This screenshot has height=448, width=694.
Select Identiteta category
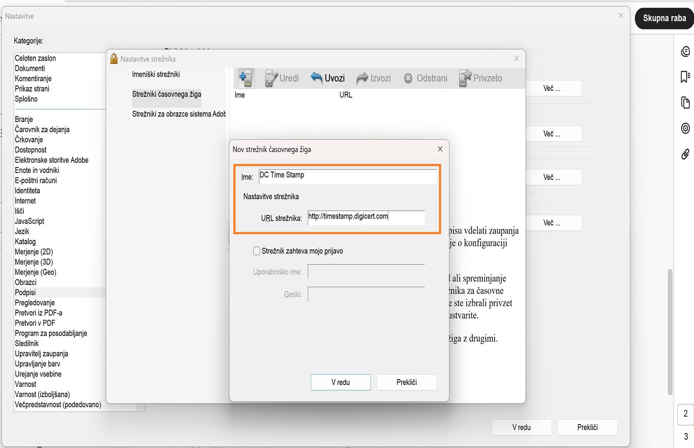point(27,191)
